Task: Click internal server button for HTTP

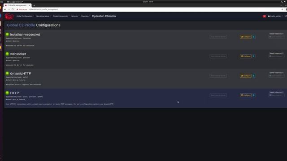Action: (218, 95)
